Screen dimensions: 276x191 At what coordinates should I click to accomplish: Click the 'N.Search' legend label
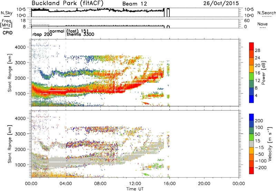[266, 13]
